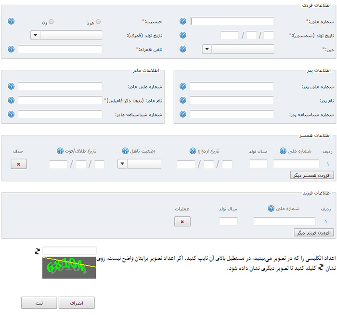The height and width of the screenshot is (315, 337).
Task: Focus the شماره ملی input field
Action: pos(232,21)
